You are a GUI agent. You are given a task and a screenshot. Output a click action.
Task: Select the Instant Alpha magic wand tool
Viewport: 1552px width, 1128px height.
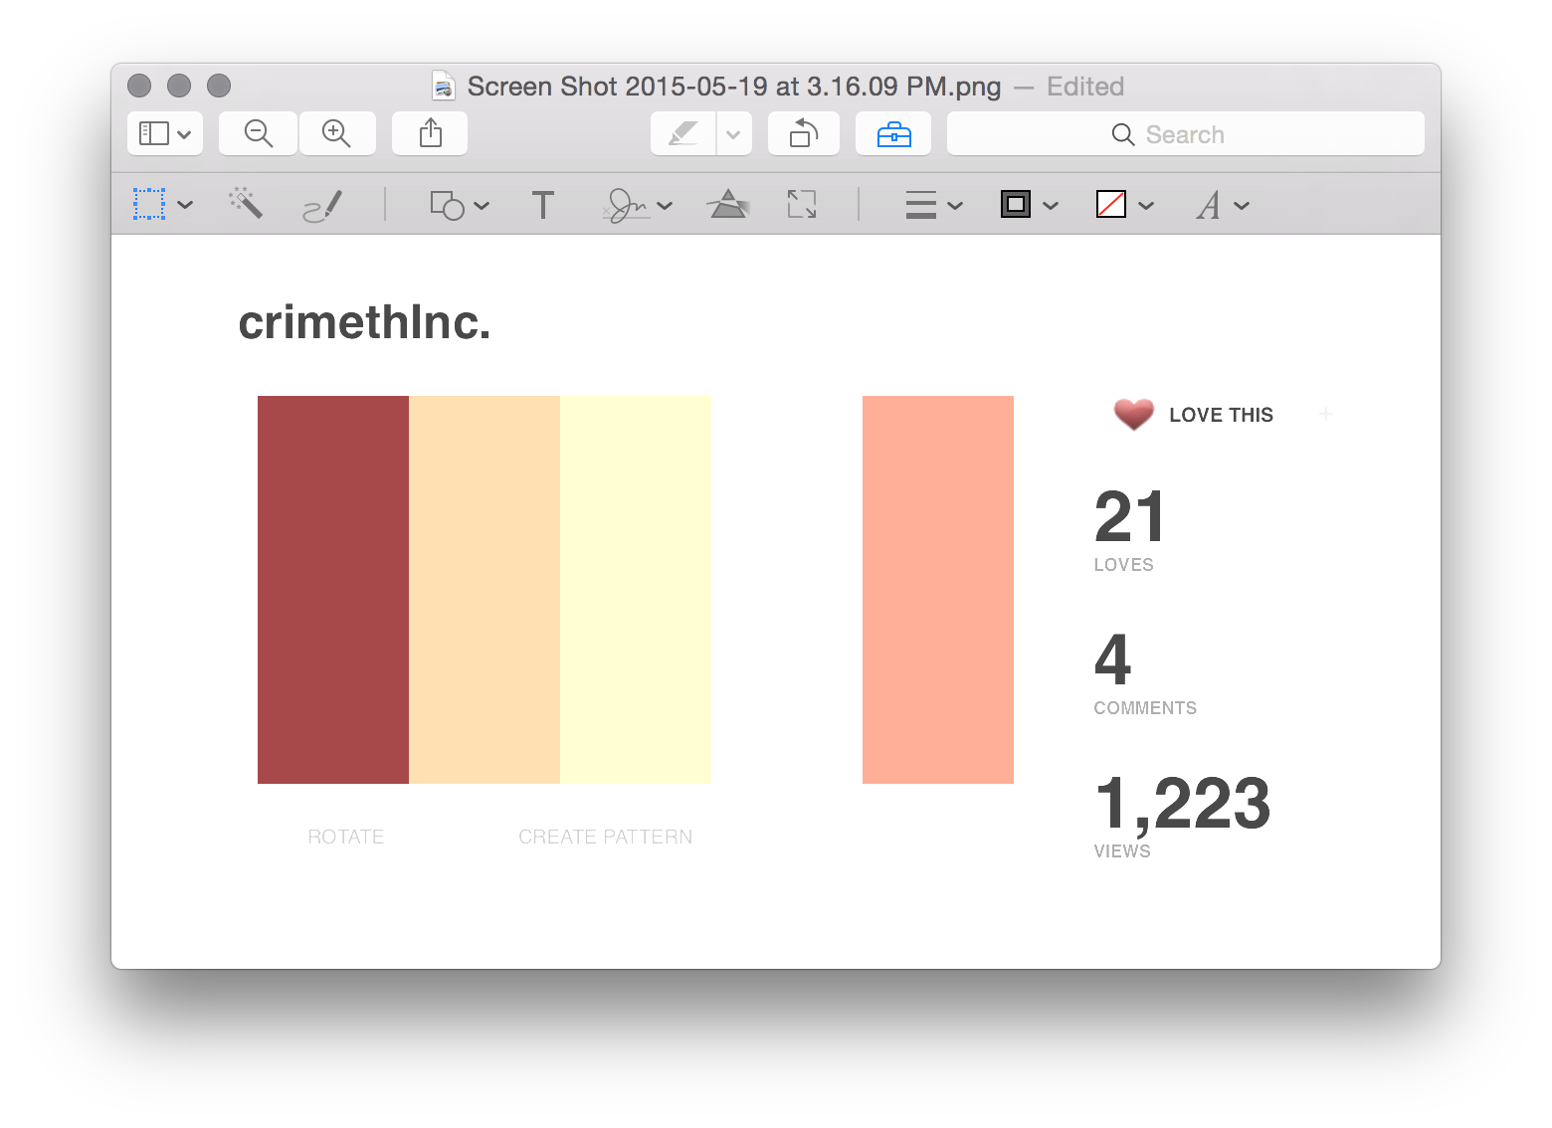coord(246,205)
